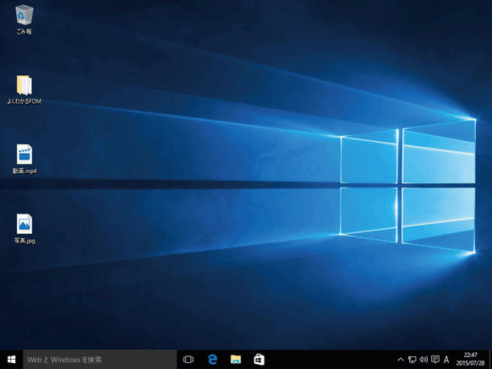Toggle the IME input mode A indicator

tap(446, 360)
